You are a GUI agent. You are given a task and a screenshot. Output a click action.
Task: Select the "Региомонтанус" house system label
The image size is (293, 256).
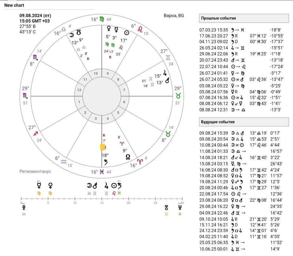[x=35, y=171]
